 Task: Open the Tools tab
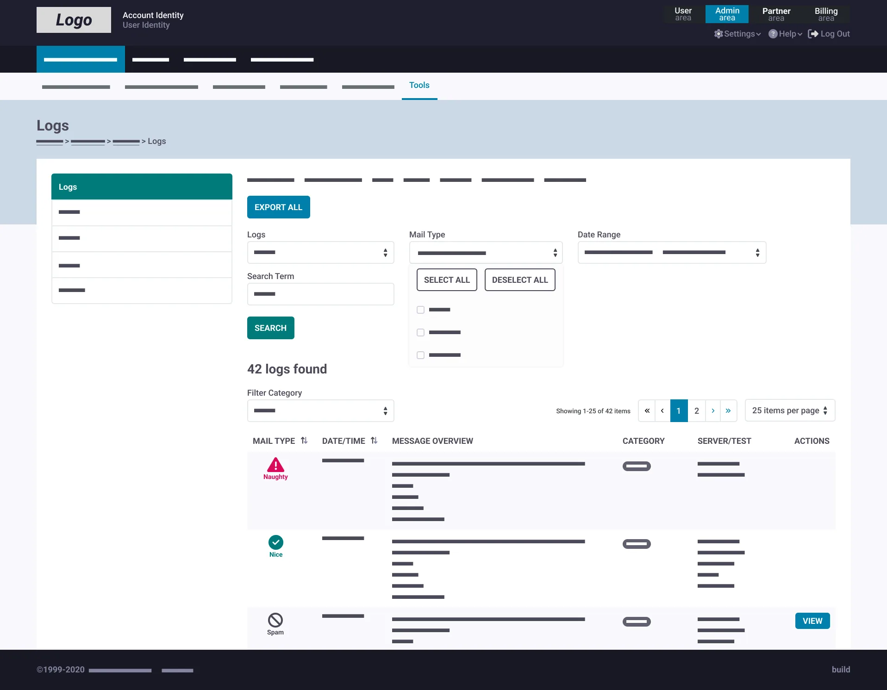click(x=419, y=86)
